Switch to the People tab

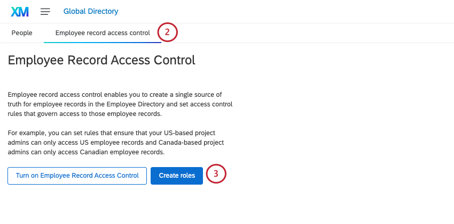point(22,33)
